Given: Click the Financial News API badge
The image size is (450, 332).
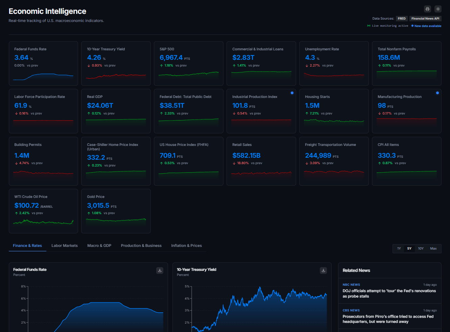Looking at the screenshot, I should pyautogui.click(x=425, y=19).
